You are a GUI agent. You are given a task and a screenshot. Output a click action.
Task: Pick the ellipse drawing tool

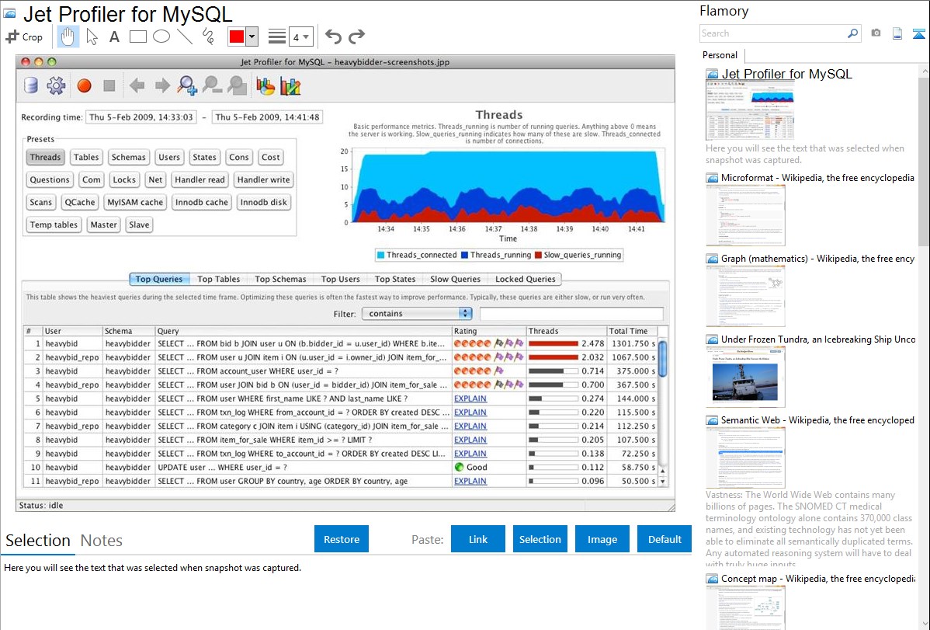[x=161, y=37]
